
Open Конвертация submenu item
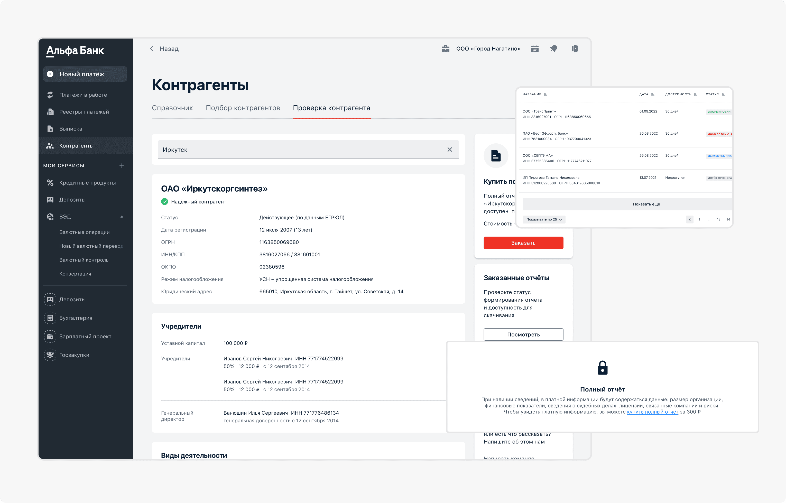[x=75, y=274]
